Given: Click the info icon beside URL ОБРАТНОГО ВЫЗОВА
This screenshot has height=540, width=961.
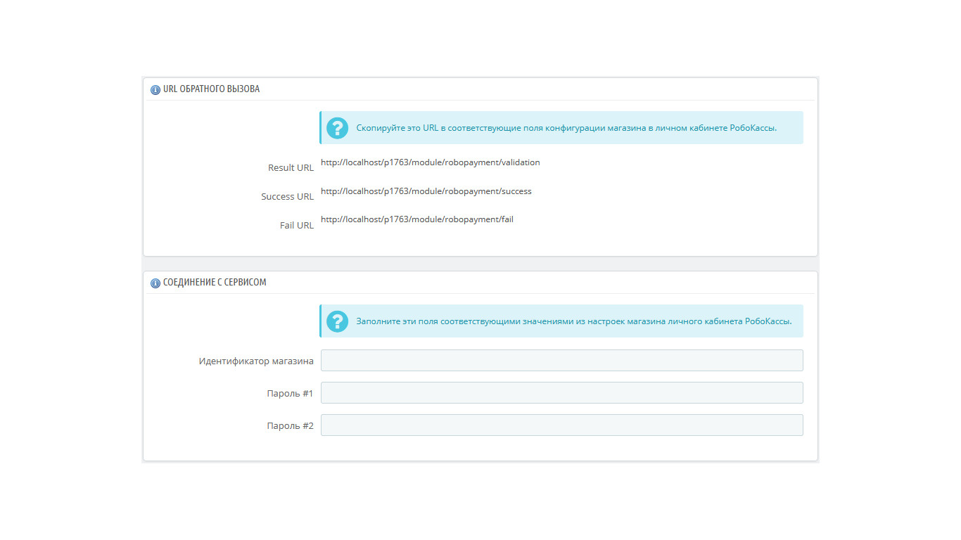Looking at the screenshot, I should [x=155, y=90].
